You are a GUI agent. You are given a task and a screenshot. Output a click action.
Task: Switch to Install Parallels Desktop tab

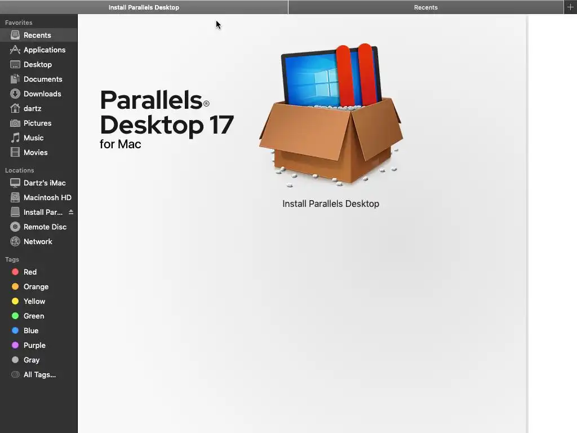pos(144,7)
